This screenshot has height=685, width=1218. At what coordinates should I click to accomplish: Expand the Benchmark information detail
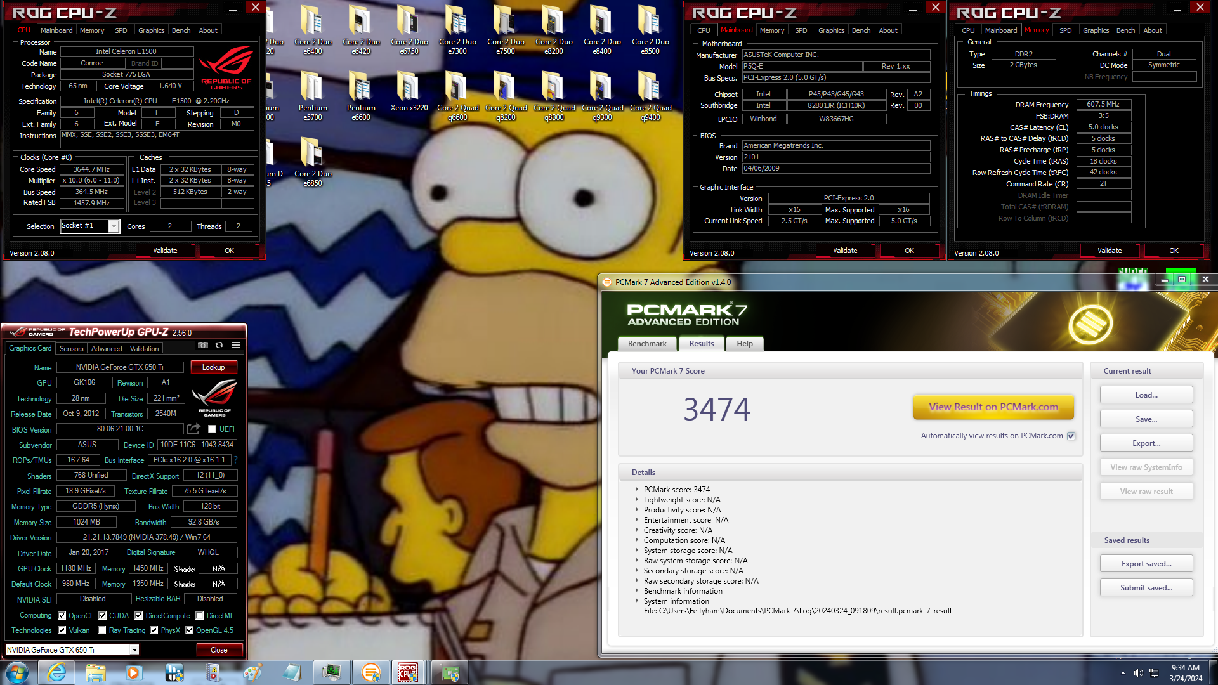pyautogui.click(x=637, y=590)
